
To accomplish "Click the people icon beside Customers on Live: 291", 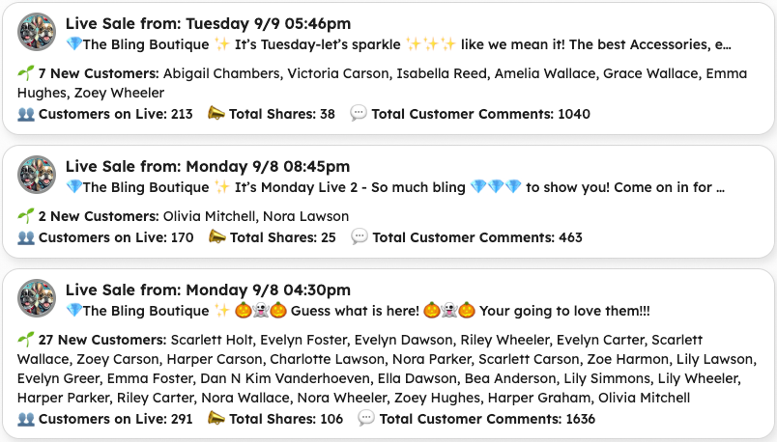I will [x=26, y=418].
